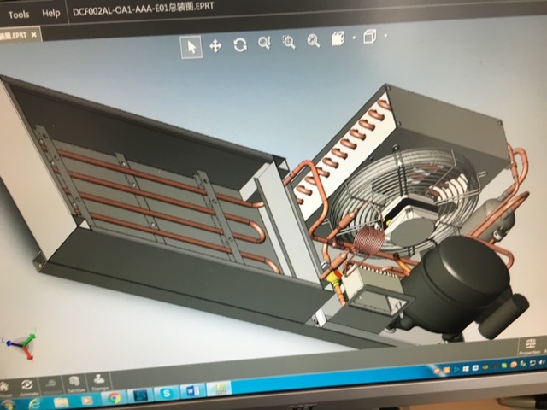
Task: Open the Tools menu
Action: pos(18,15)
